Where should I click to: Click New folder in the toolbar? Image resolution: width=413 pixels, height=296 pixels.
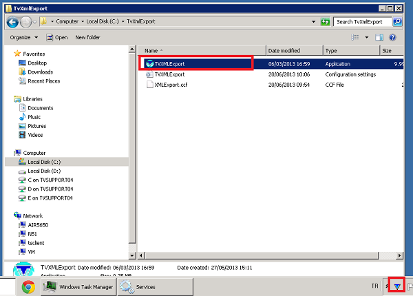[87, 37]
